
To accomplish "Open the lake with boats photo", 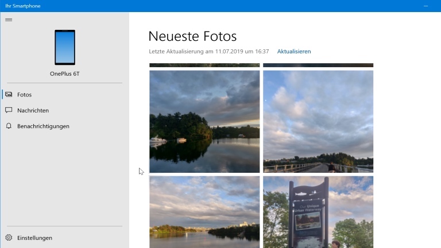I will (204, 122).
